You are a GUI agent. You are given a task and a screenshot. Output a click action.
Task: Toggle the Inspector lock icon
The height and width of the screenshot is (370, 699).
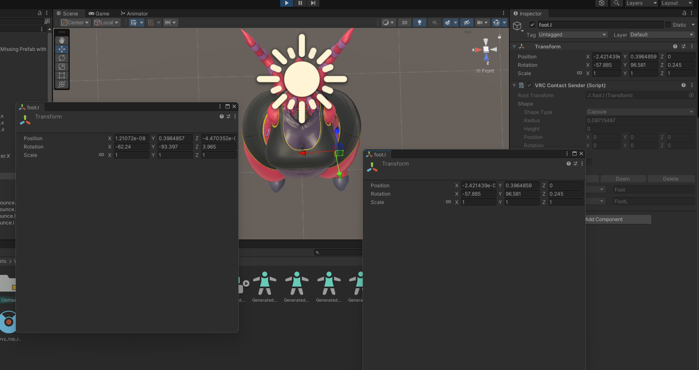tap(684, 13)
